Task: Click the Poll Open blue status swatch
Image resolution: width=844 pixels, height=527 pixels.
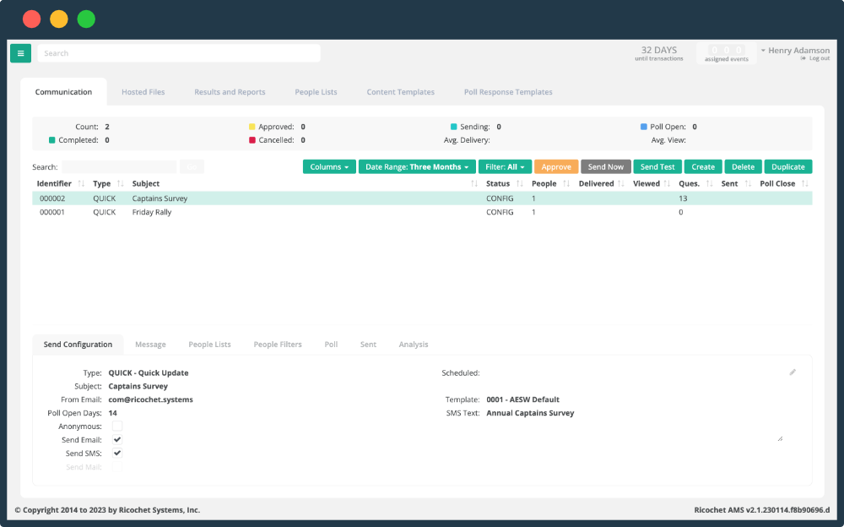Action: pyautogui.click(x=644, y=127)
